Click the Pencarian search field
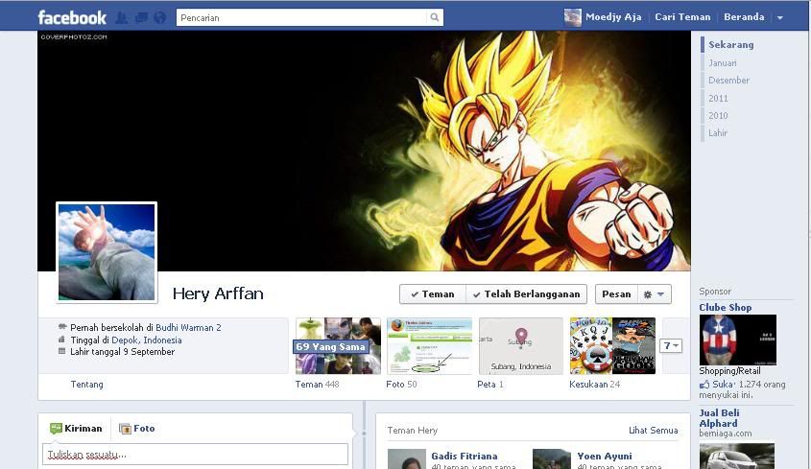This screenshot has height=469, width=811. (300, 17)
